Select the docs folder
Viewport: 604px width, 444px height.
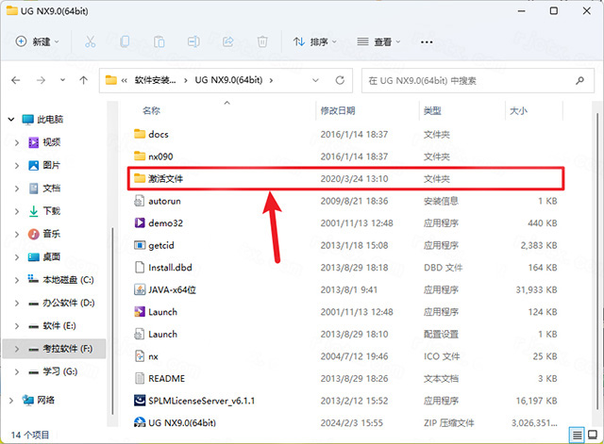click(151, 134)
